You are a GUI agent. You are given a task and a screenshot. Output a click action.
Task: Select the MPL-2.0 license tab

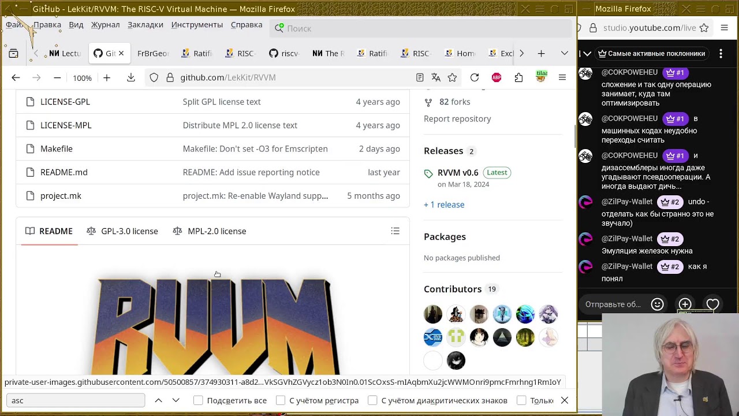coord(210,231)
